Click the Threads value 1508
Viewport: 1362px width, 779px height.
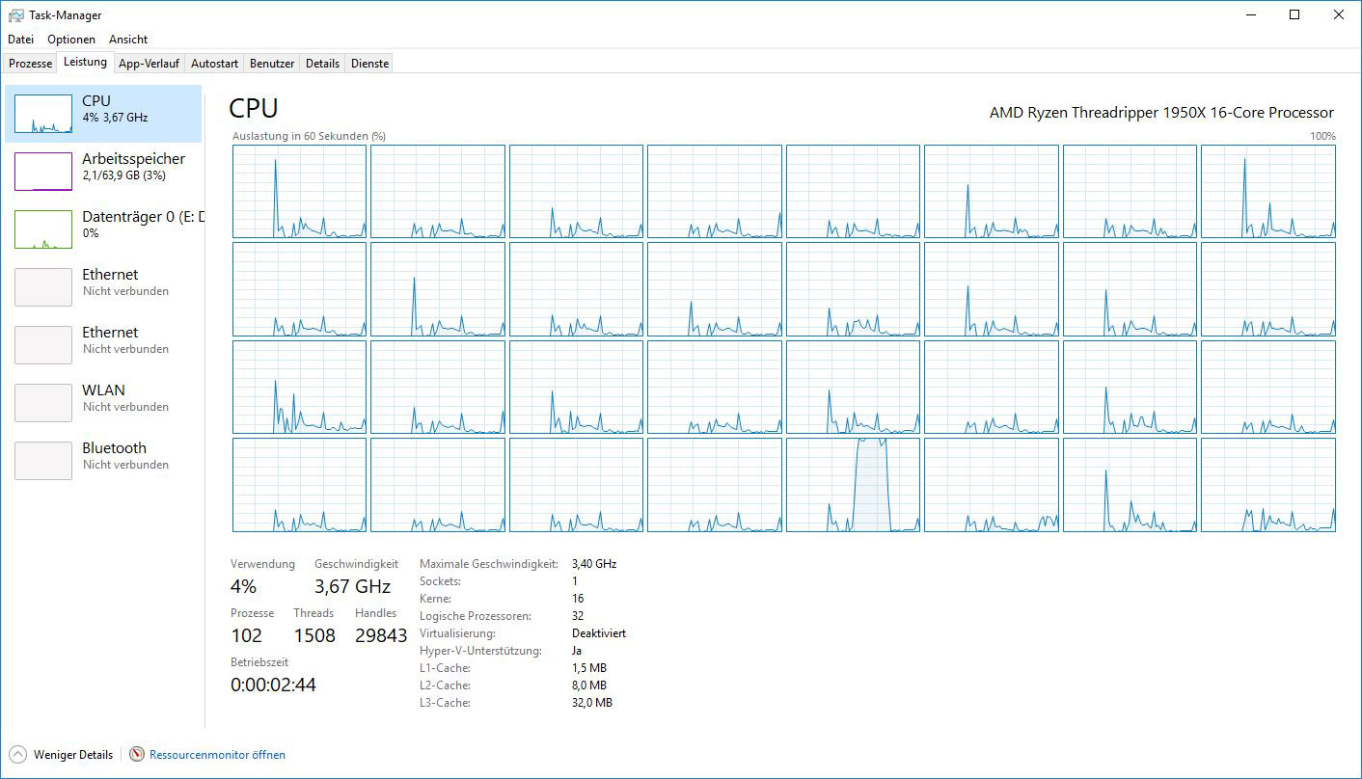pos(314,635)
